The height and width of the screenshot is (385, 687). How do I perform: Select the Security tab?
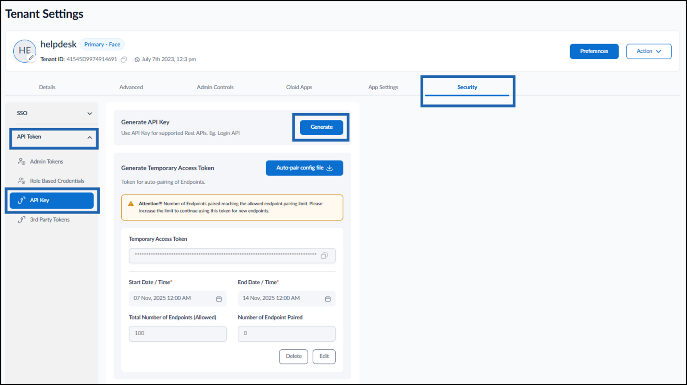coord(467,87)
